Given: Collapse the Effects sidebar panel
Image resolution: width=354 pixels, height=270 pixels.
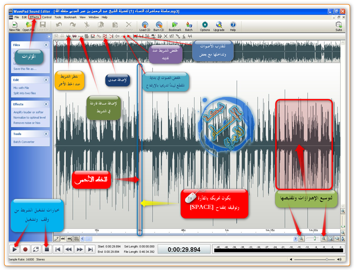Looking at the screenshot, I should [46, 104].
